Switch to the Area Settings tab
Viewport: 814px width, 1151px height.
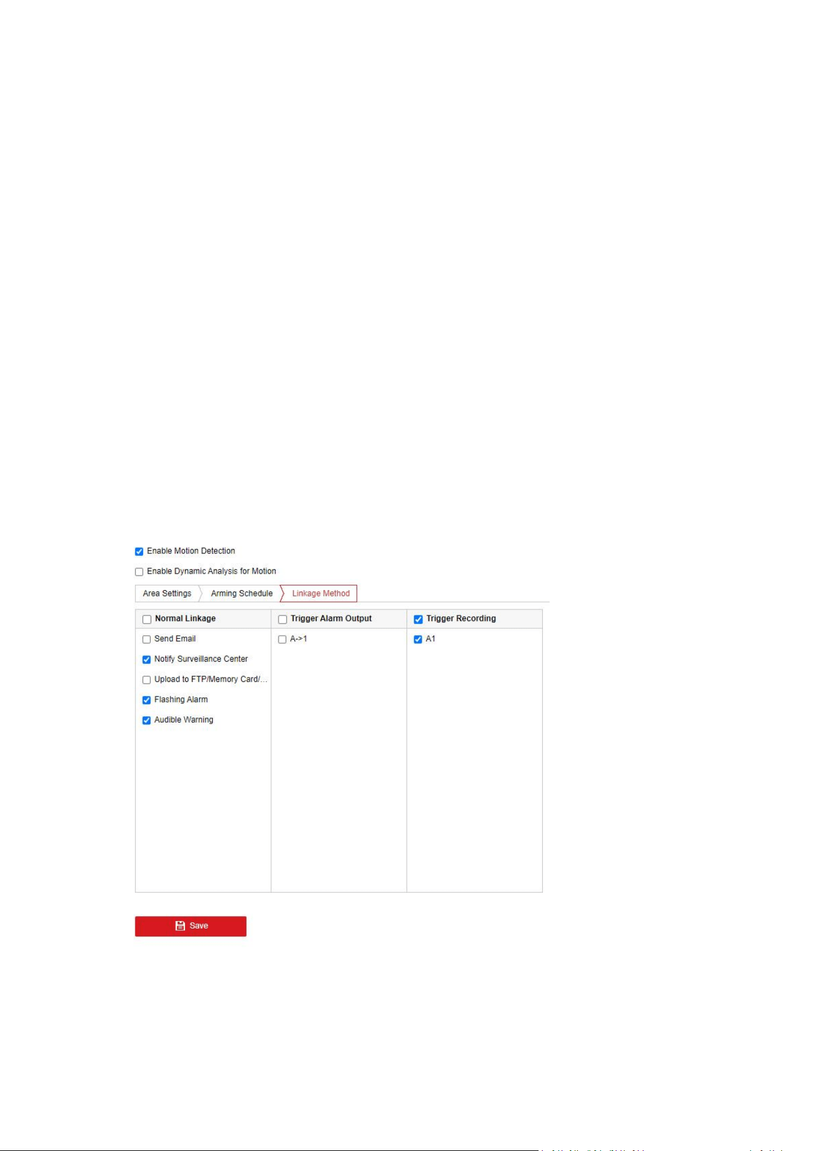(x=167, y=593)
